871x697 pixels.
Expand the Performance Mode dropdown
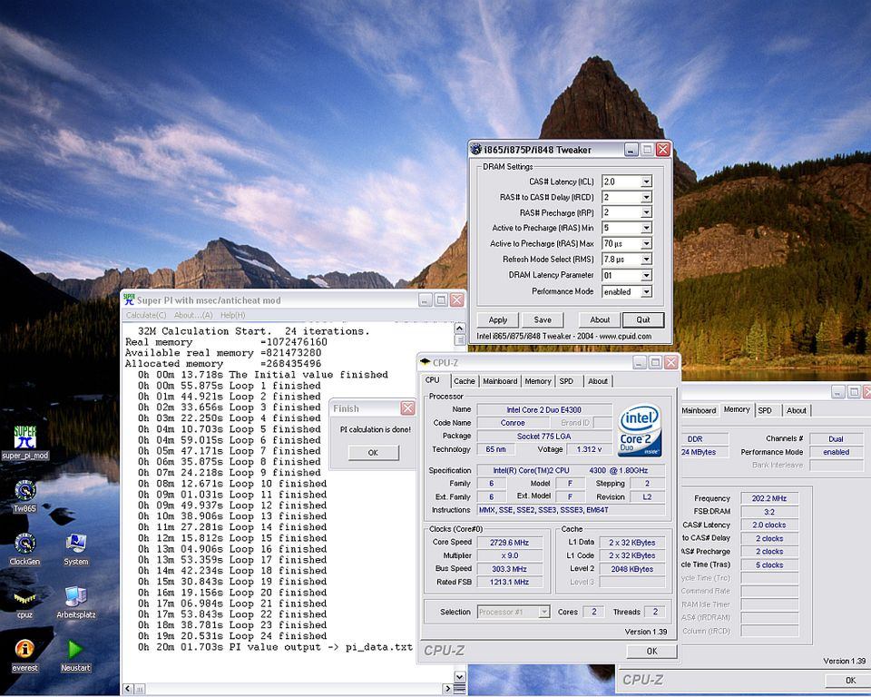[x=646, y=291]
